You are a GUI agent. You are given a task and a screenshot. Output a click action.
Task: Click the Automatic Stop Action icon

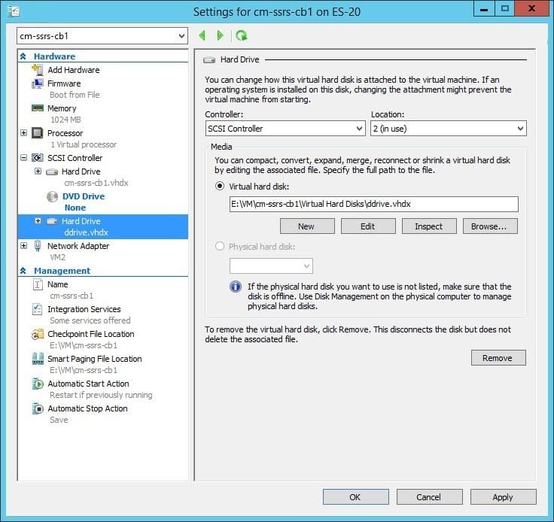(x=38, y=408)
